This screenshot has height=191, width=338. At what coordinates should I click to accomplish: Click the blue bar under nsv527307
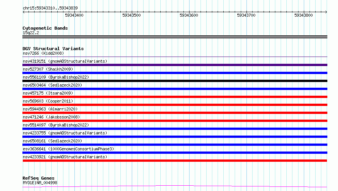click(x=175, y=73)
